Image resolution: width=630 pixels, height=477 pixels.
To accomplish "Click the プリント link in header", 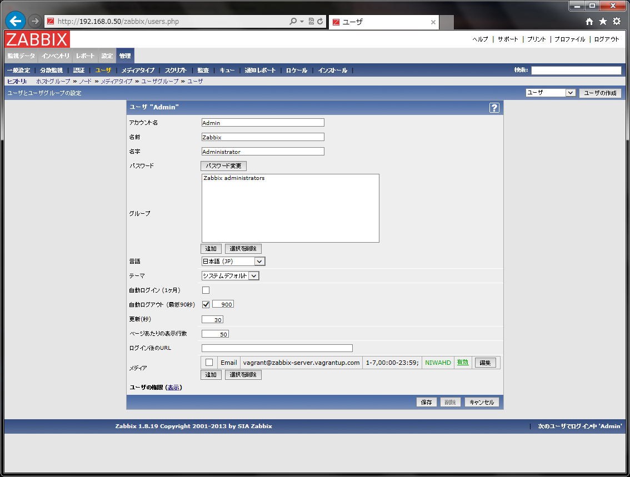I will tap(536, 39).
